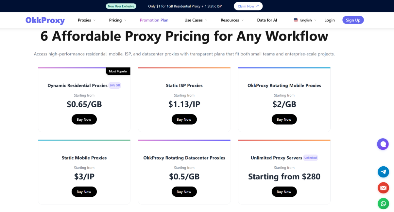The image size is (394, 212).
Task: Open the Data for AI menu item
Action: (267, 20)
